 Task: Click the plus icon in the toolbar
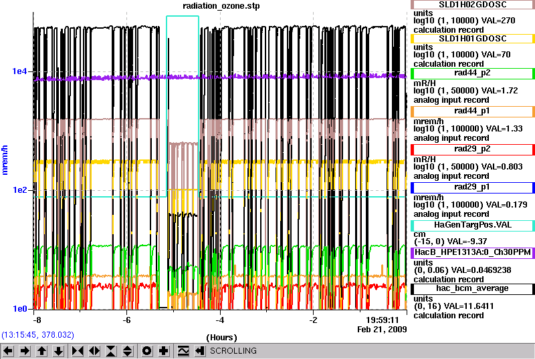[164, 351]
